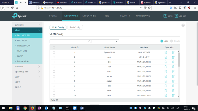Open the help question mark icon
The image size is (198, 111).
pos(183,25)
